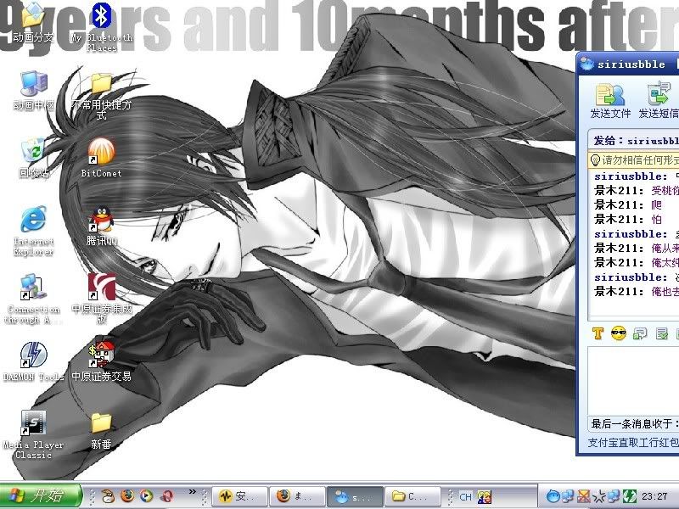Open the emoticon picker with sunglasses face
This screenshot has width=679, height=509.
click(x=619, y=333)
